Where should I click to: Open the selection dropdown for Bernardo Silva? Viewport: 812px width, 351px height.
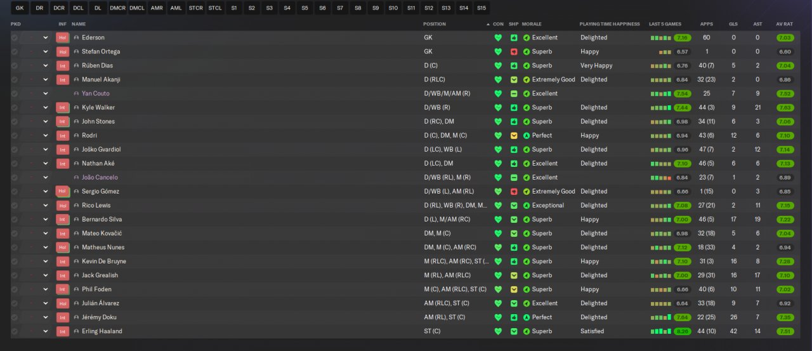pyautogui.click(x=46, y=220)
